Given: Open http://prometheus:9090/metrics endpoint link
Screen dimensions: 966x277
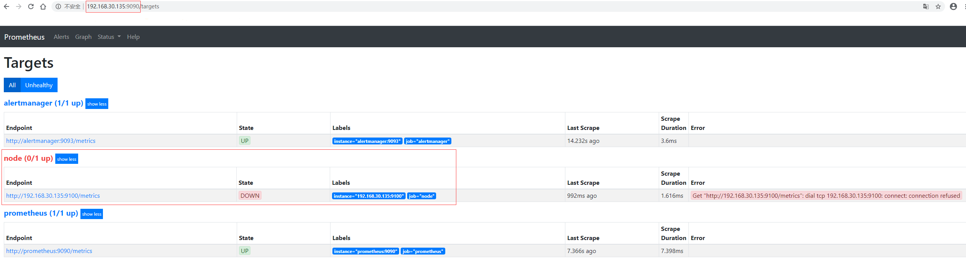Looking at the screenshot, I should (49, 251).
